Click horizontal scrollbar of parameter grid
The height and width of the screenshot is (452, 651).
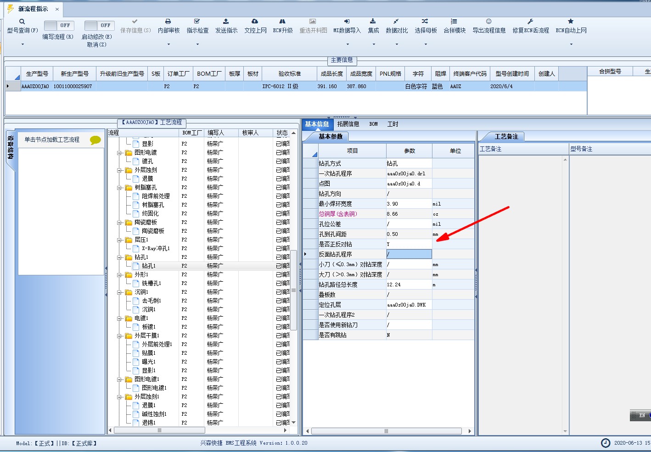point(386,431)
